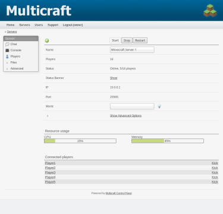Click the Start server button

[x=115, y=40]
